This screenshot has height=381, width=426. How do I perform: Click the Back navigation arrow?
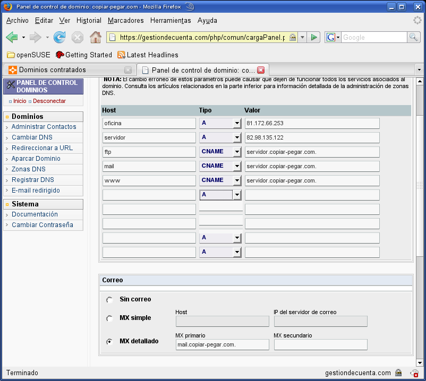(12, 37)
